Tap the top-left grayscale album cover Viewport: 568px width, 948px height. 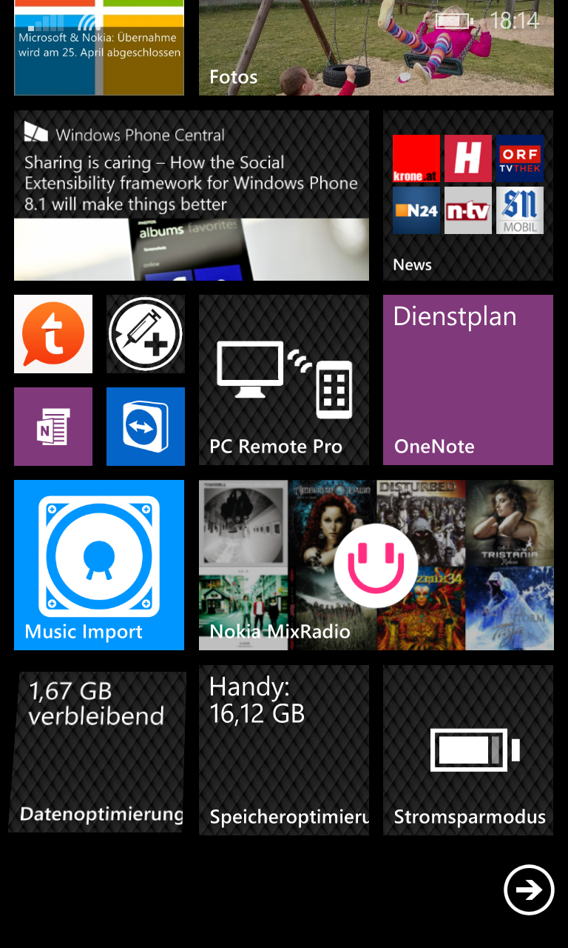[243, 524]
